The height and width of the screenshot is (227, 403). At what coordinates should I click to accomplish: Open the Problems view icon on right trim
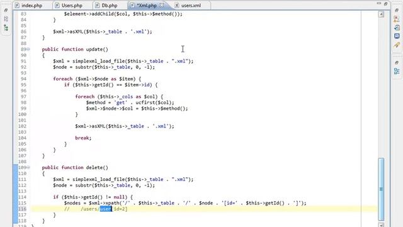(397, 19)
